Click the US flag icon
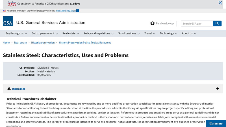Screen dimensions: 226x127 click(4, 11)
